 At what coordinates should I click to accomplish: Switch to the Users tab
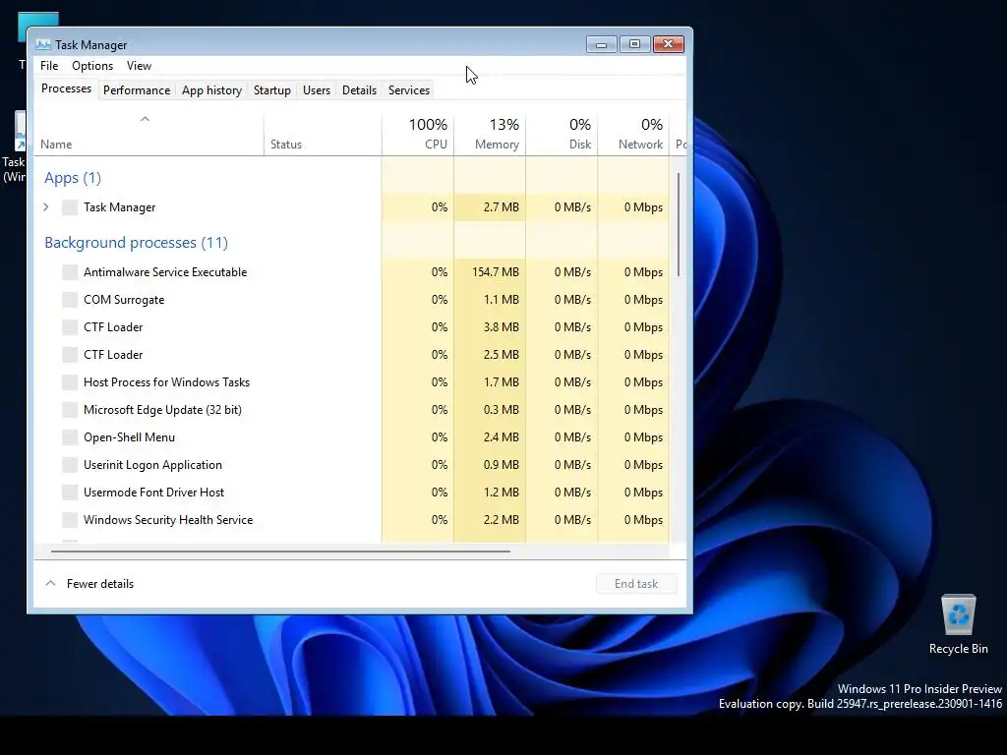click(317, 90)
